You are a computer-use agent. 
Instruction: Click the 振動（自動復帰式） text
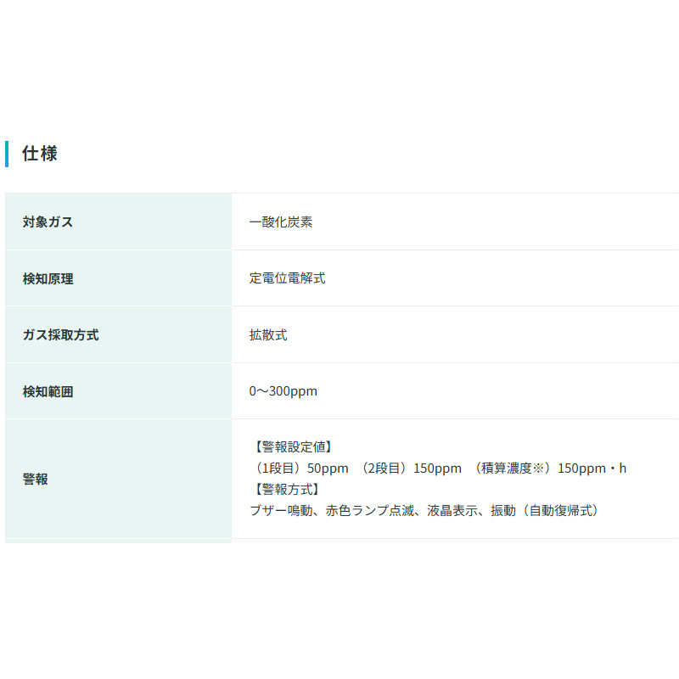pyautogui.click(x=546, y=511)
